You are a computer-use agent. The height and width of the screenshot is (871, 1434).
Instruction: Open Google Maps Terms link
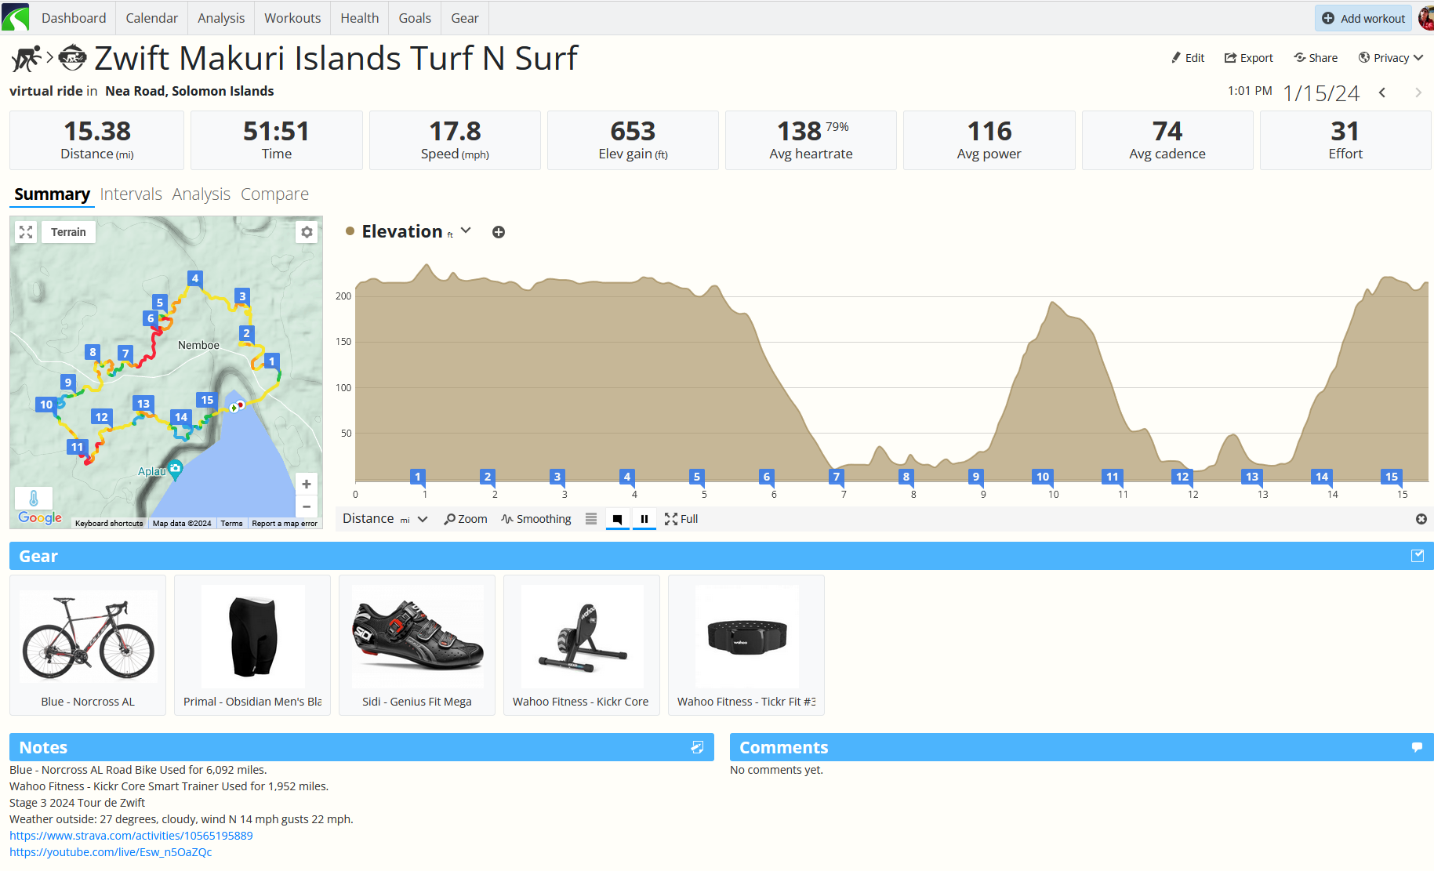[x=231, y=524]
